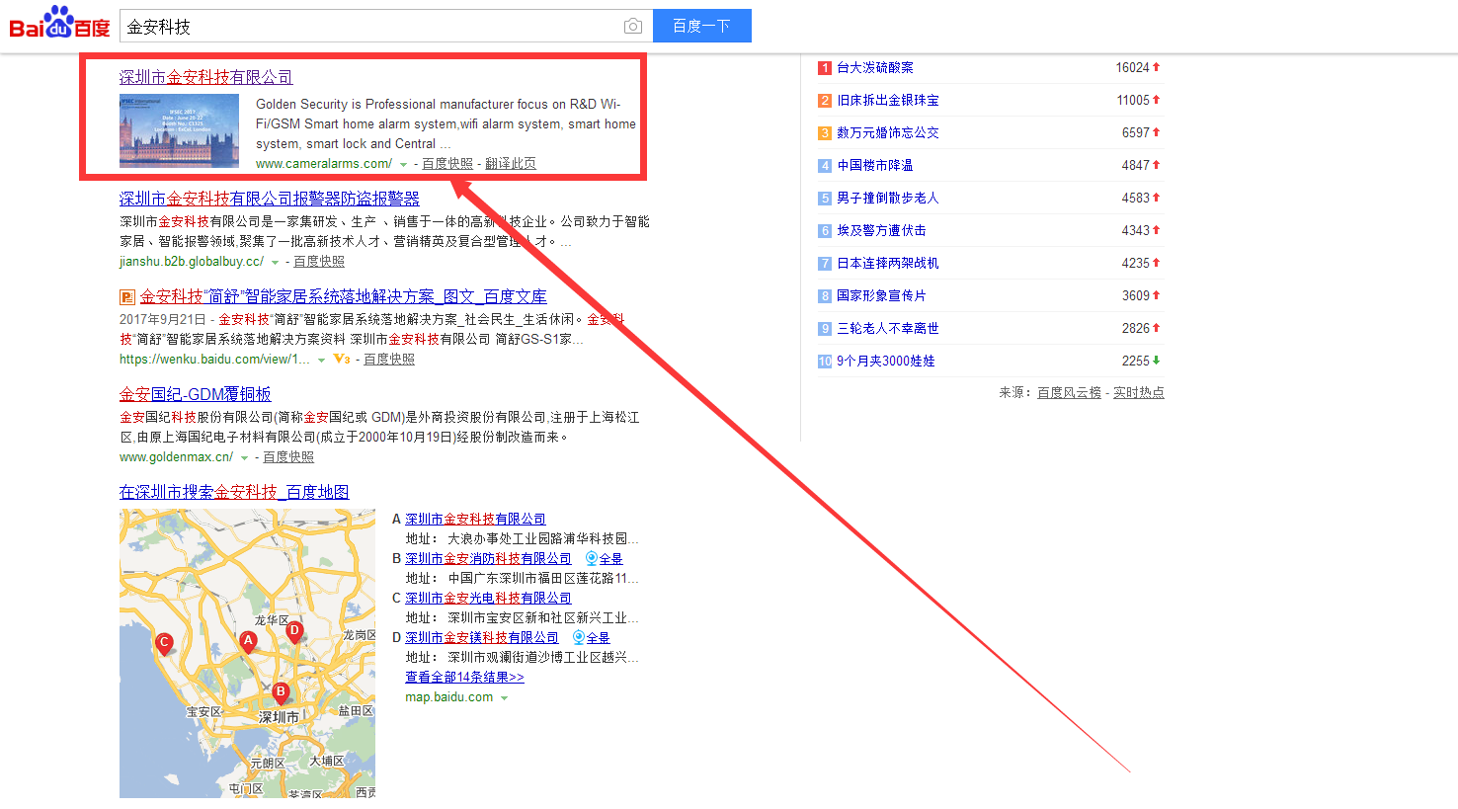Open hot topic 日本连摔两架战机
The height and width of the screenshot is (809, 1458).
click(x=888, y=263)
